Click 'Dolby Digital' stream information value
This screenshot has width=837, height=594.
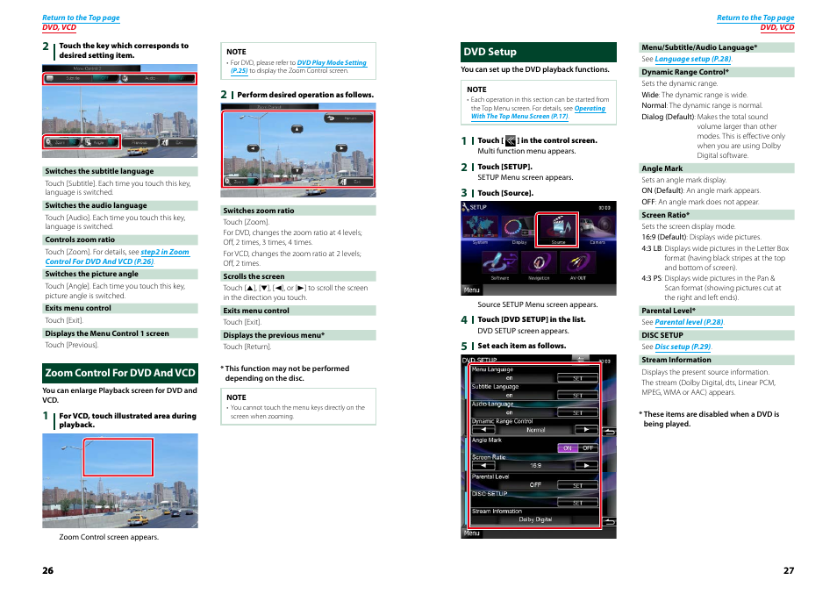coord(535,519)
